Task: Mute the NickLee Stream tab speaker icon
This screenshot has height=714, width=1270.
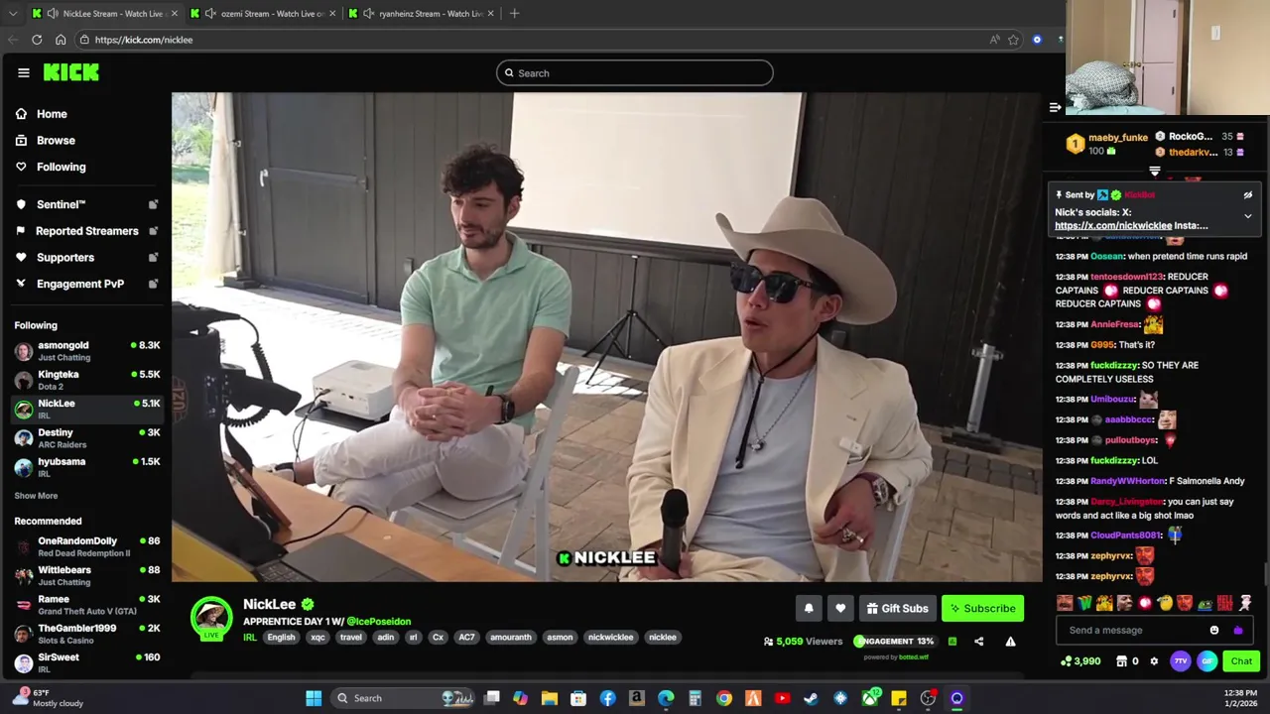Action: point(52,14)
